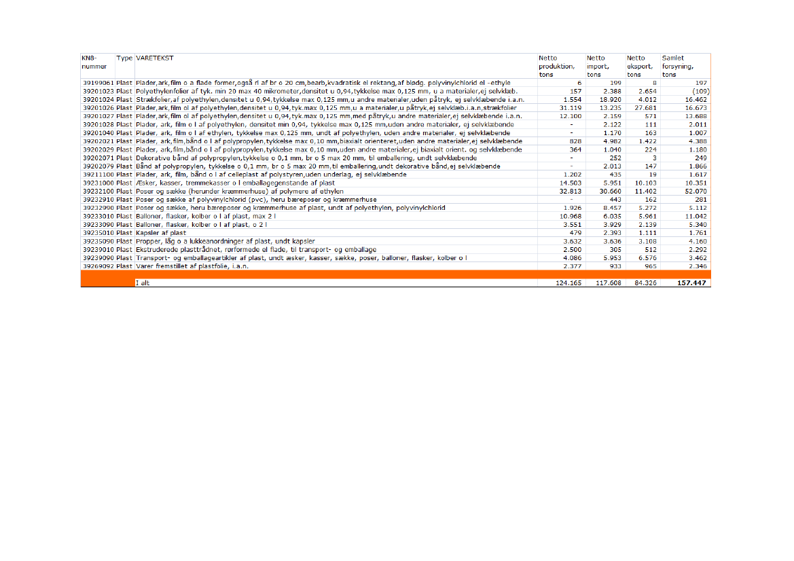Click KN8 code 39201023
Screen dimensions: 794x561
coord(98,92)
